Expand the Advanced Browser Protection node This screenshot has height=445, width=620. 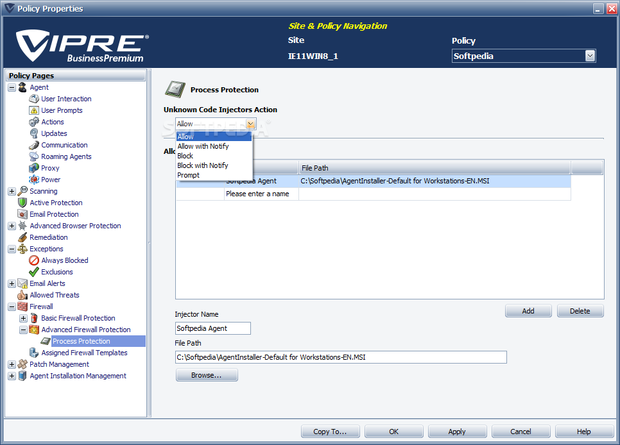pos(12,226)
